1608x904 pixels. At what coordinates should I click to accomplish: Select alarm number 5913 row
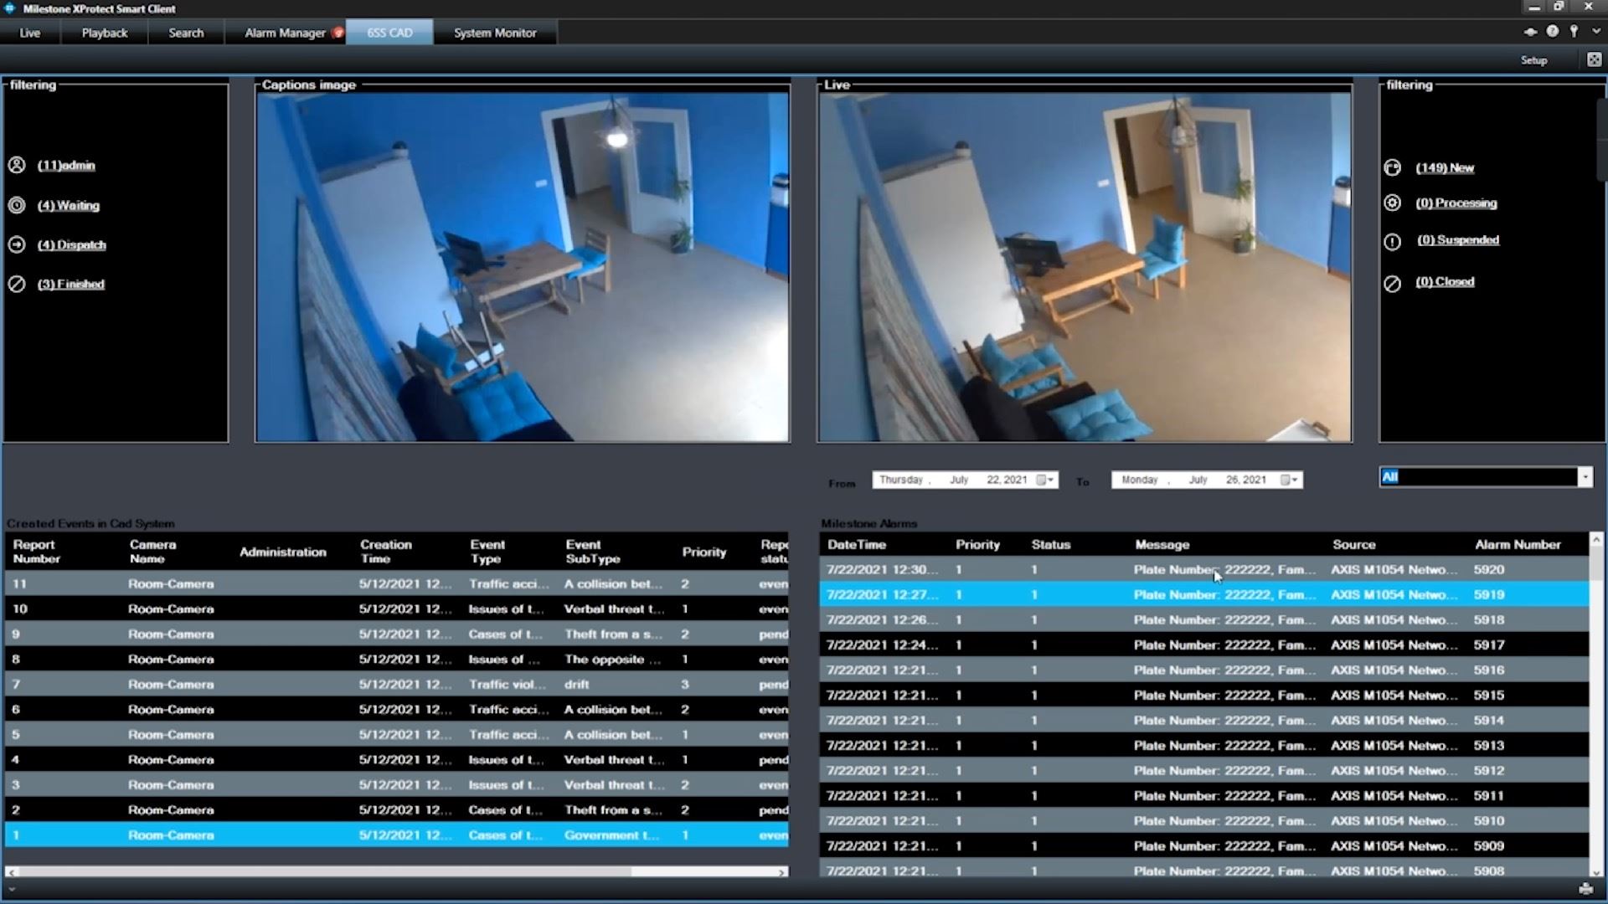pos(1203,745)
